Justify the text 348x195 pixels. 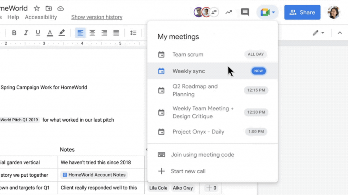coord(116,33)
